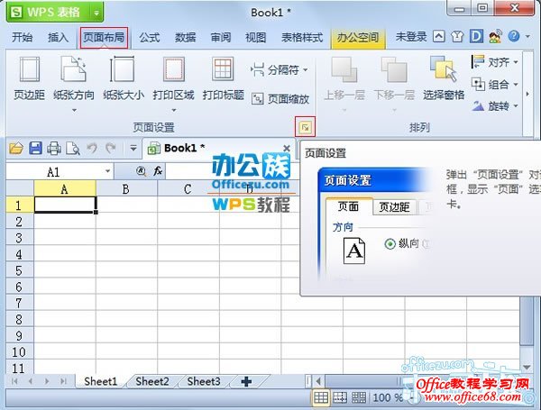This screenshot has width=541, height=410.
Task: Switch to Sheet2 tab
Action: pos(152,381)
